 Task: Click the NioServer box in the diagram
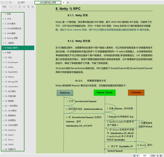[x=65, y=93]
